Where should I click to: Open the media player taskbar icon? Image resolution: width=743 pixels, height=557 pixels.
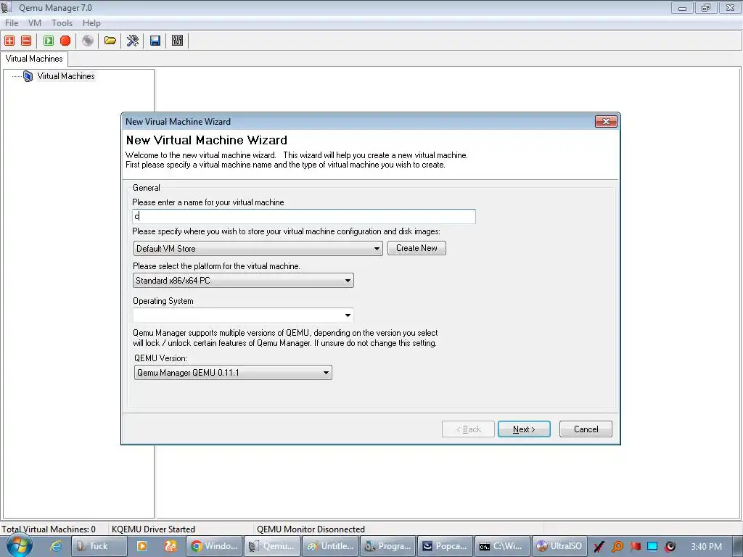[141, 546]
